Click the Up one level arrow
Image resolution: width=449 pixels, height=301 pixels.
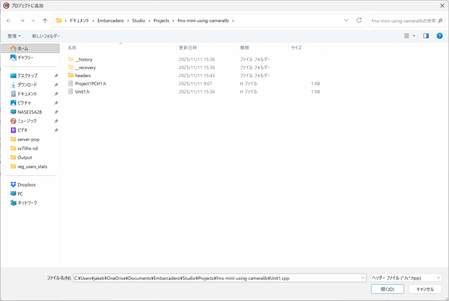45,21
